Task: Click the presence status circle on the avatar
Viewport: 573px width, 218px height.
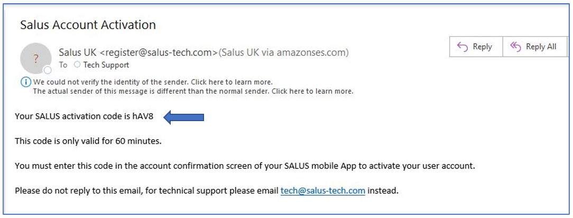Action: point(48,70)
